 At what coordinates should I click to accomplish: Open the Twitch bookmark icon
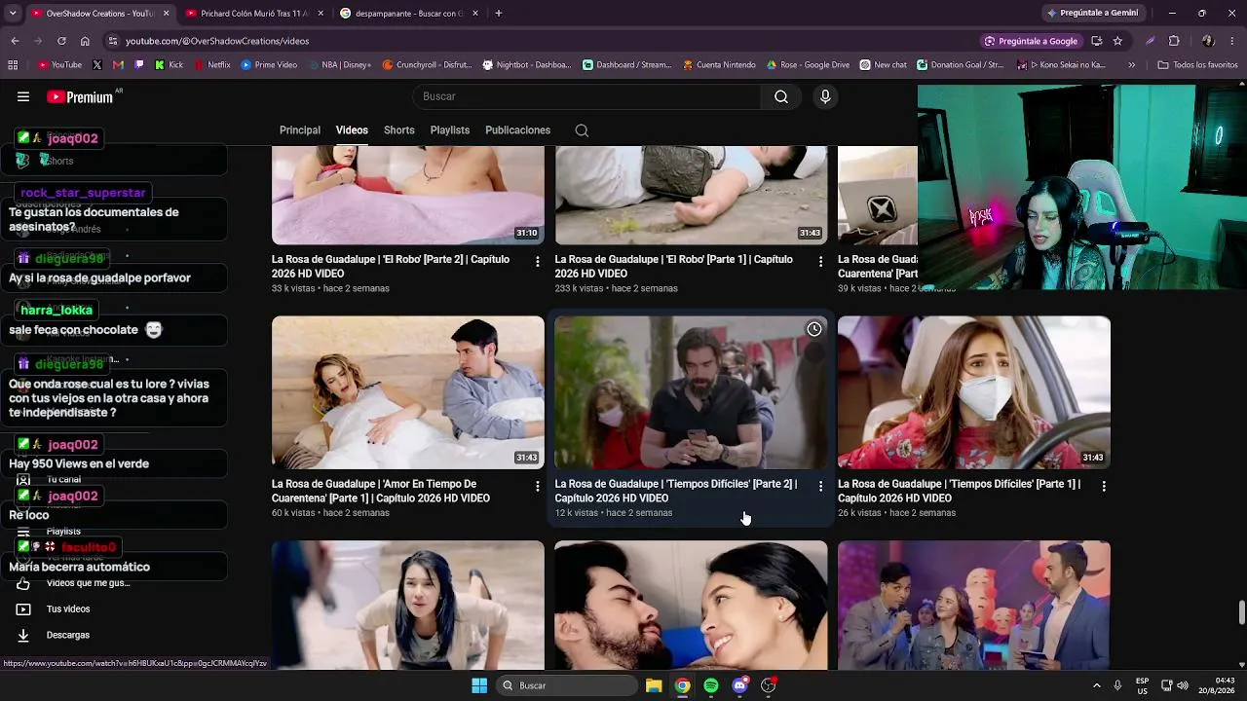click(139, 65)
